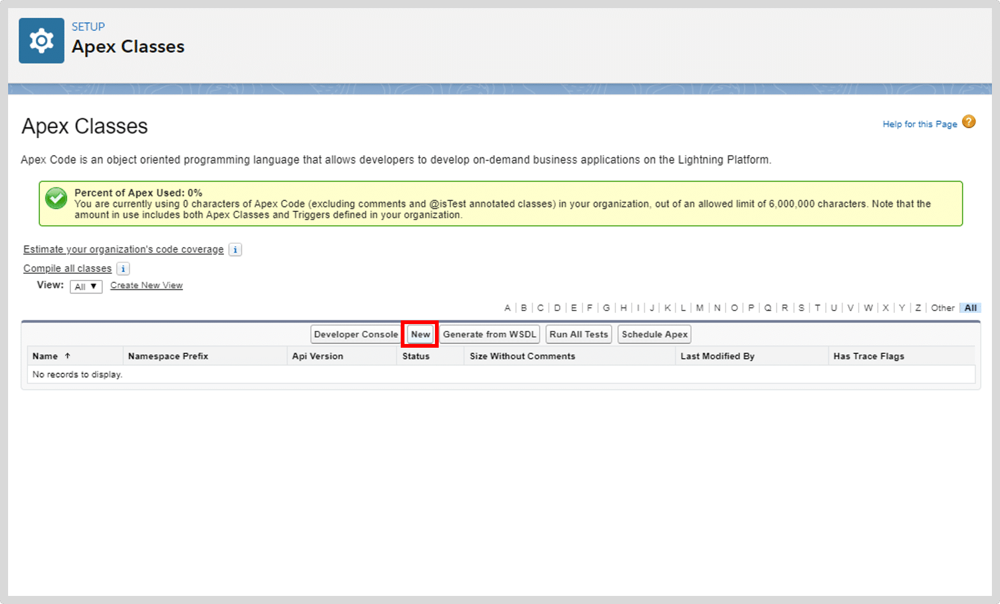Image resolution: width=1000 pixels, height=604 pixels.
Task: Filter classes by letter Y
Action: 902,308
